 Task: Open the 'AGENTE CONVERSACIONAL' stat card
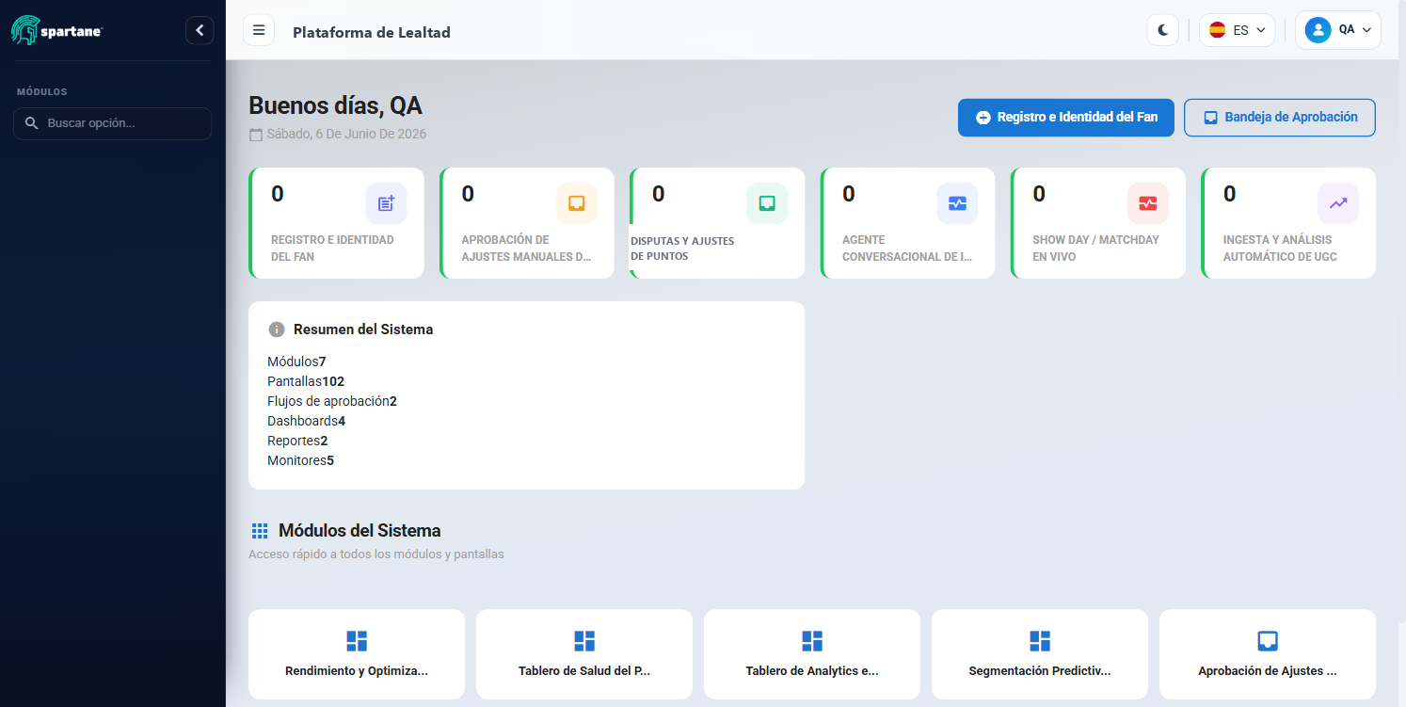[907, 223]
